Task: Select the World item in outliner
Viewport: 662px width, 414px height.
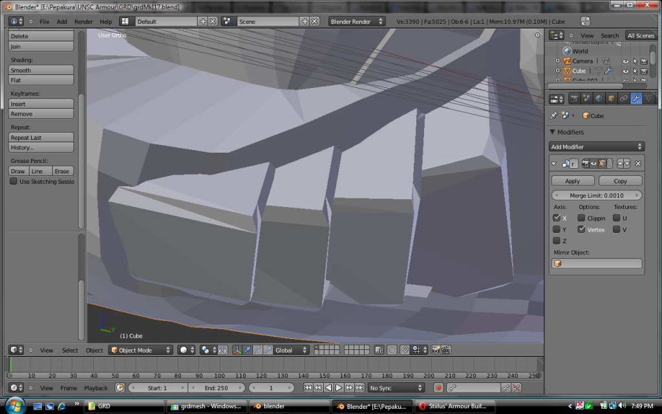Action: pos(580,51)
